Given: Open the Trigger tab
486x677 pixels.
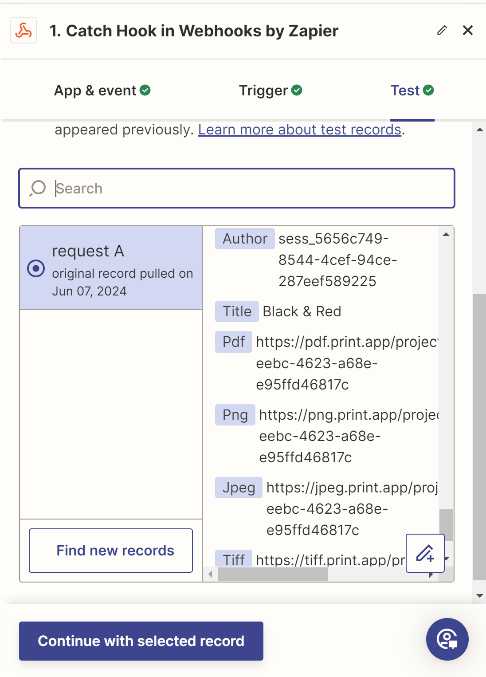Looking at the screenshot, I should pyautogui.click(x=270, y=91).
